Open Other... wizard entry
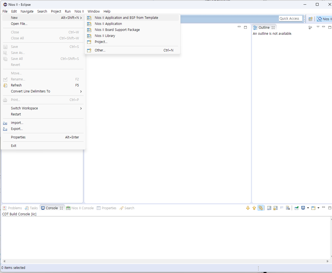Viewport: 332px width, 273px height. tap(132, 50)
